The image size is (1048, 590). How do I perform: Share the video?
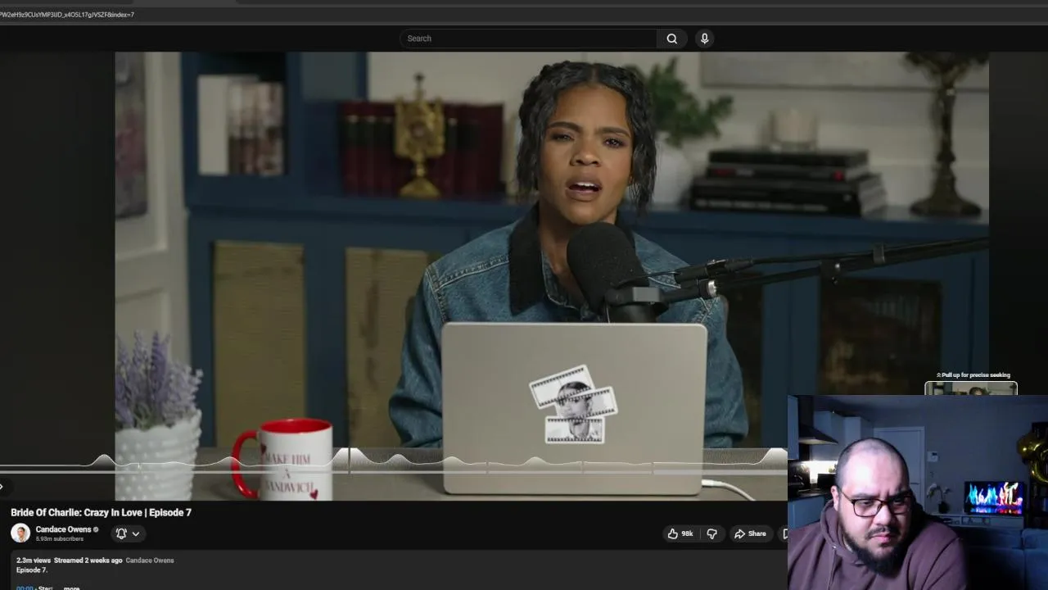[750, 533]
